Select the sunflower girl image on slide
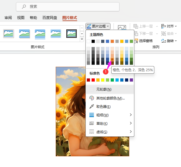 pos(92,112)
